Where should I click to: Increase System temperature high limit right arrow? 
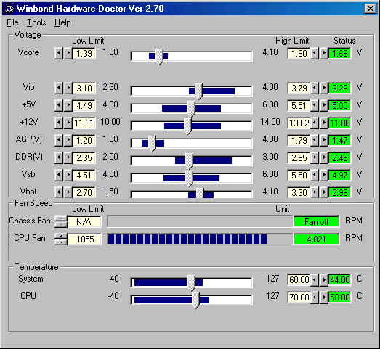[x=324, y=280]
